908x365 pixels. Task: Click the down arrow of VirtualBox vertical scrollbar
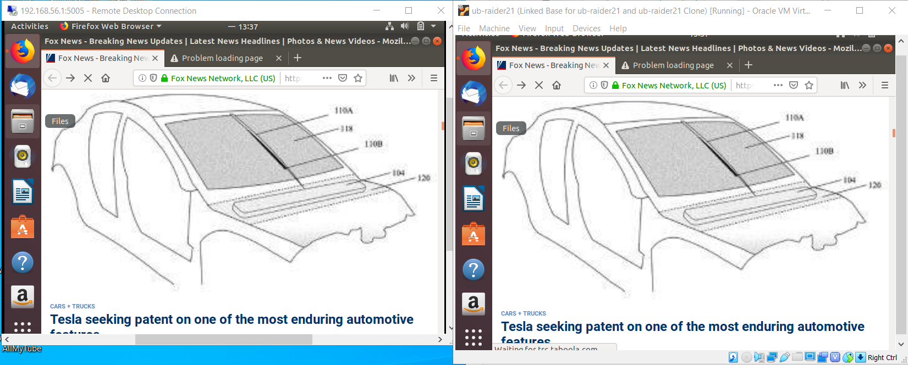point(901,345)
